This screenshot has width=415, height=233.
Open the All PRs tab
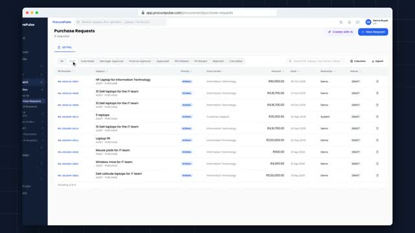click(x=65, y=47)
